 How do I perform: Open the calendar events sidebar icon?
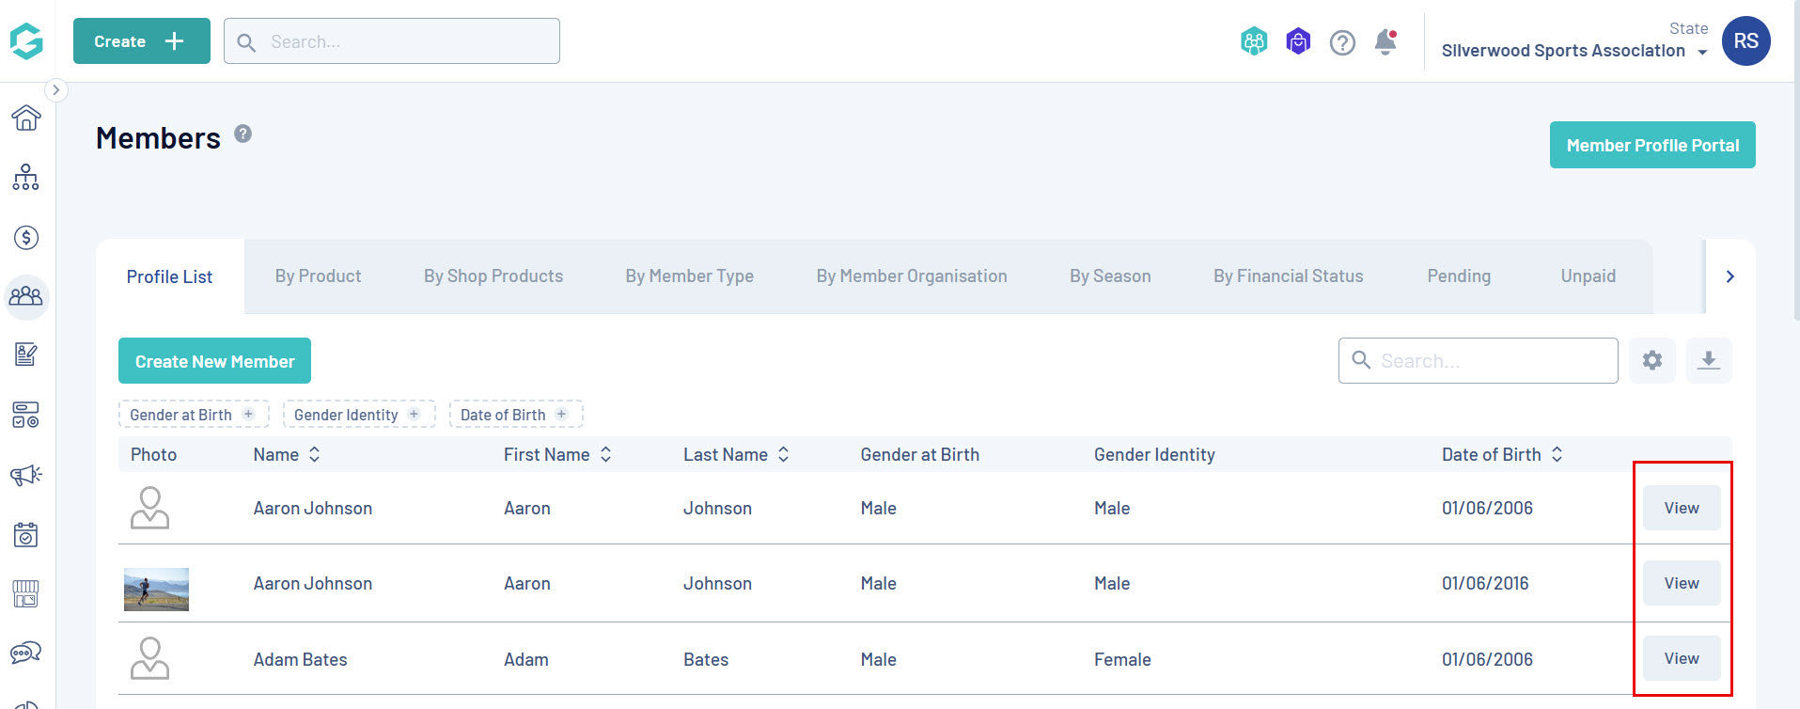[x=26, y=534]
